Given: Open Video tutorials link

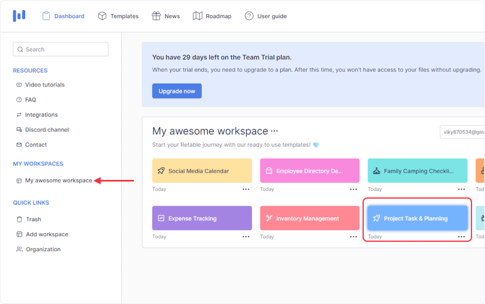Looking at the screenshot, I should pos(45,85).
